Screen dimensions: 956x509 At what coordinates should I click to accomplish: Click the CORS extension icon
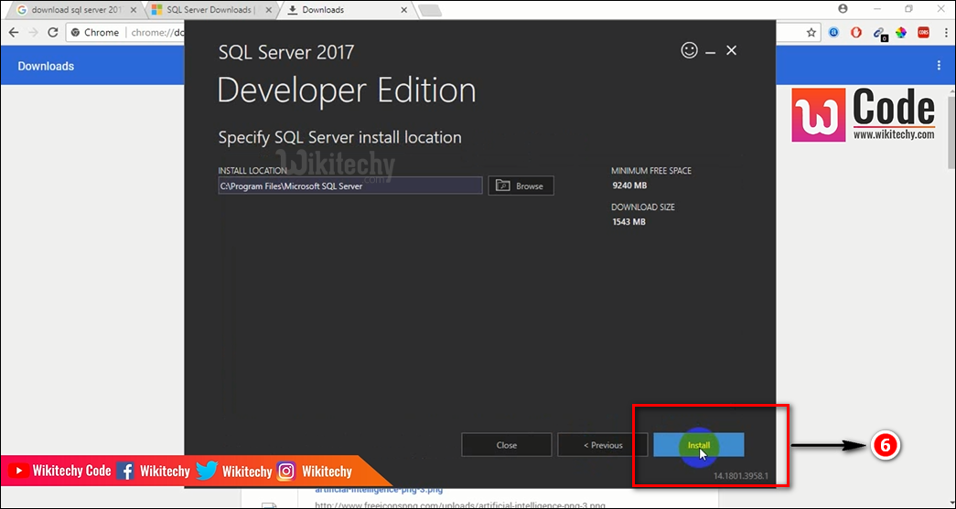click(x=922, y=32)
